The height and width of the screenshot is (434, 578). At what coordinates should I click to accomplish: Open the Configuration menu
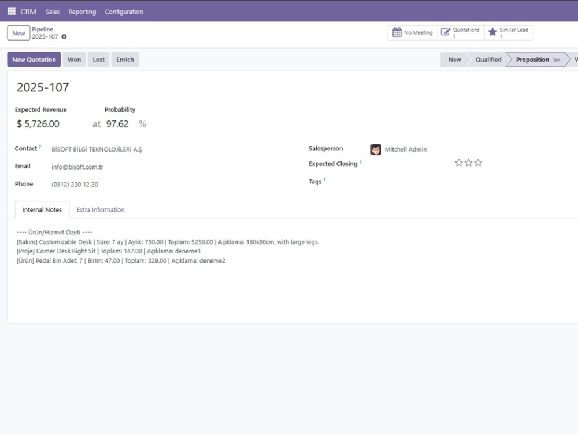pos(124,12)
